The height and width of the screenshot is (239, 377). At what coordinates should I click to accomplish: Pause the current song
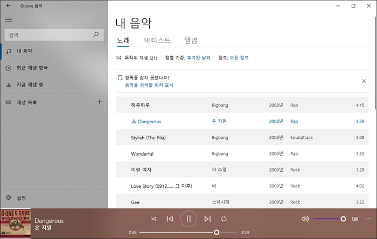pos(188,219)
